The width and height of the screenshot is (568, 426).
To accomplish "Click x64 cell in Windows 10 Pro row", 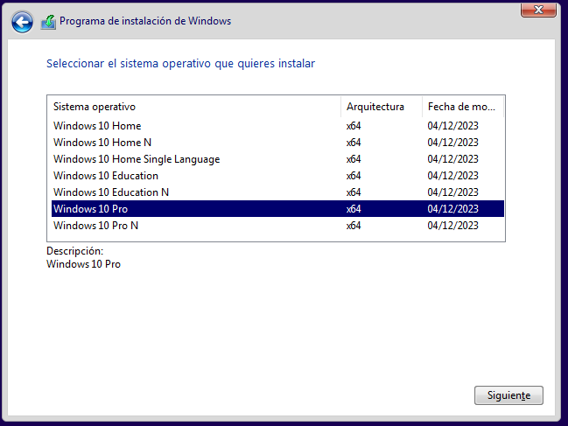I will [x=354, y=209].
